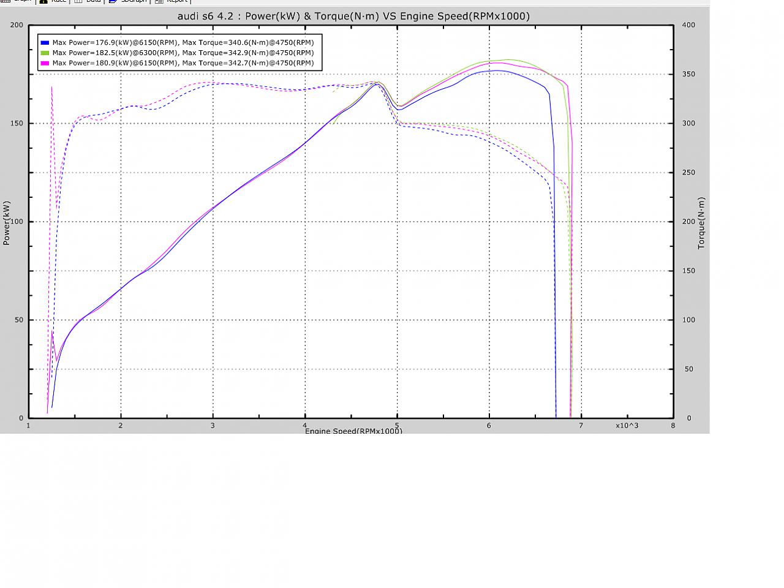Click the 'Torque(N·m)' right axis label
The height and width of the screenshot is (588, 784).
pos(701,223)
